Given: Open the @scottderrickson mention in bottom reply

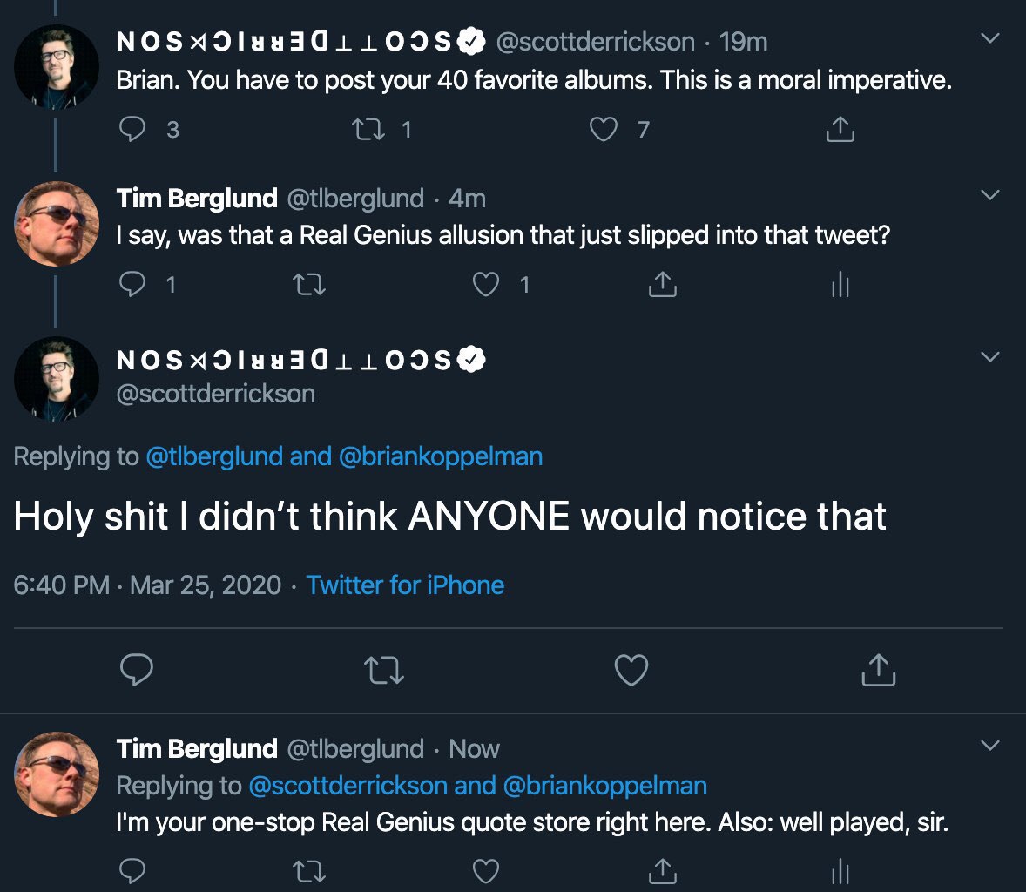Looking at the screenshot, I should 348,786.
